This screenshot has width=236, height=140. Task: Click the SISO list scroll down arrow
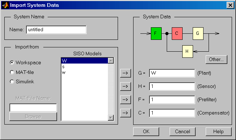pyautogui.click(x=111, y=118)
